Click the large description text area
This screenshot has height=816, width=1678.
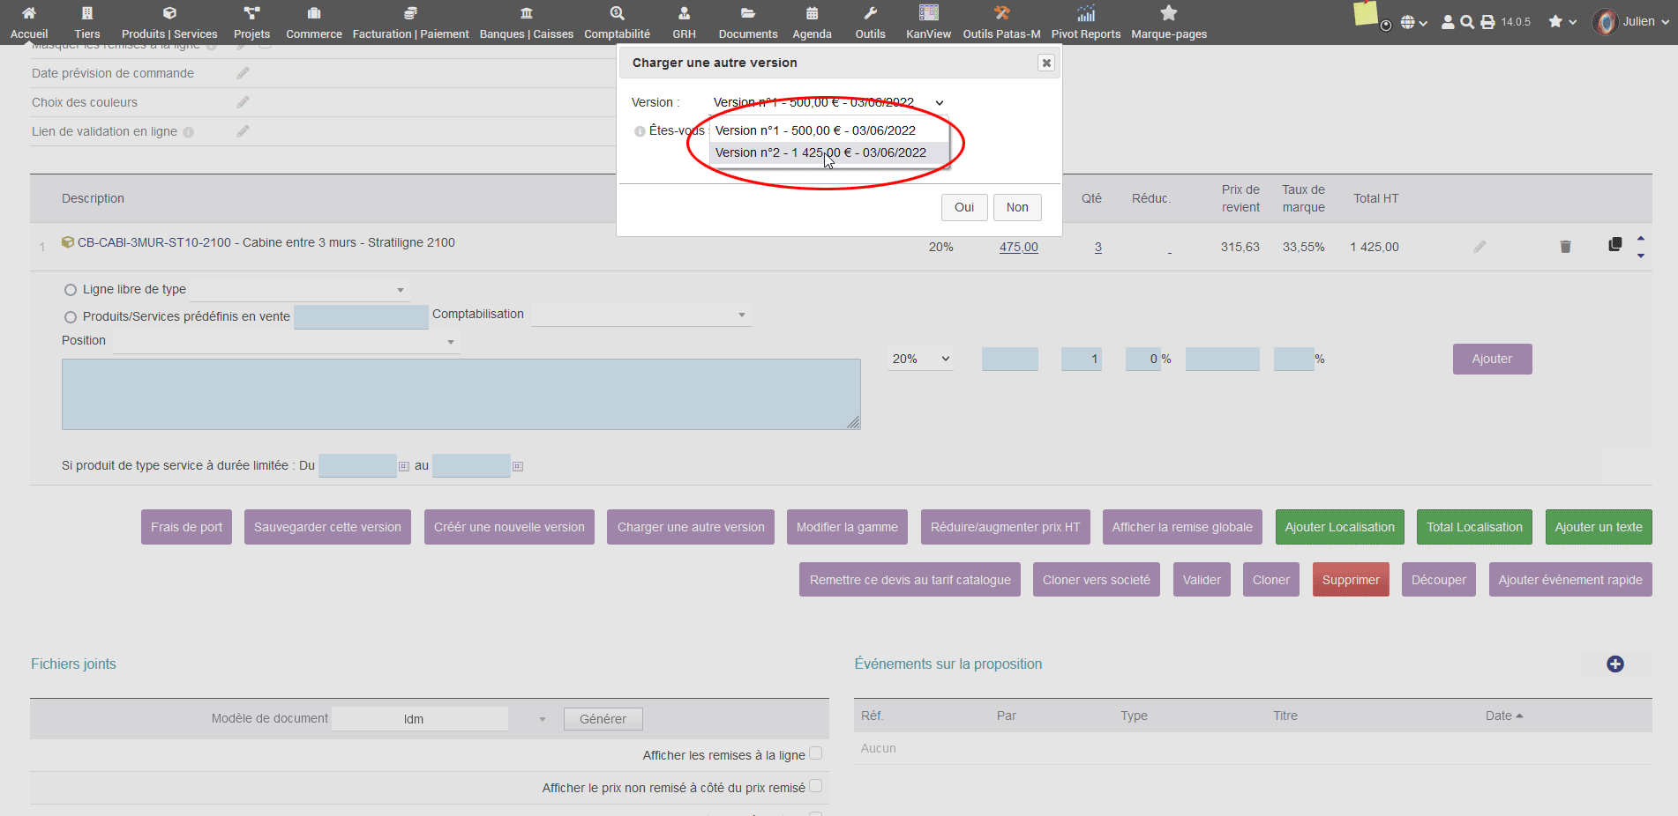(x=461, y=394)
